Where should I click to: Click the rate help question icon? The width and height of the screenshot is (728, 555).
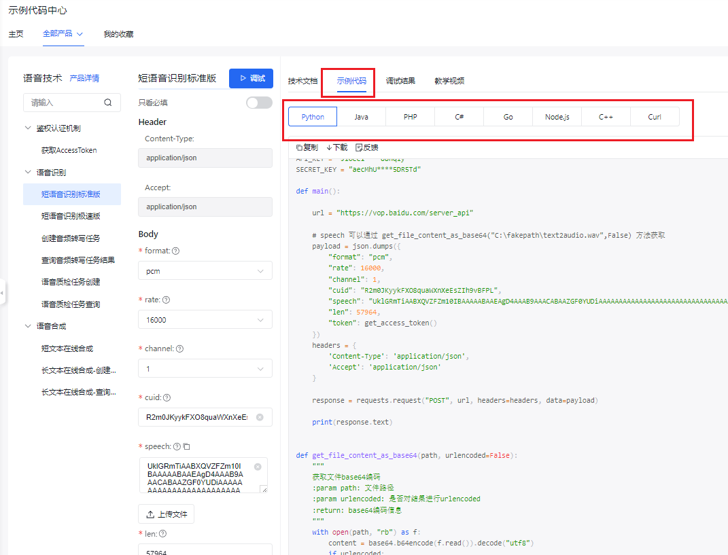pos(167,300)
